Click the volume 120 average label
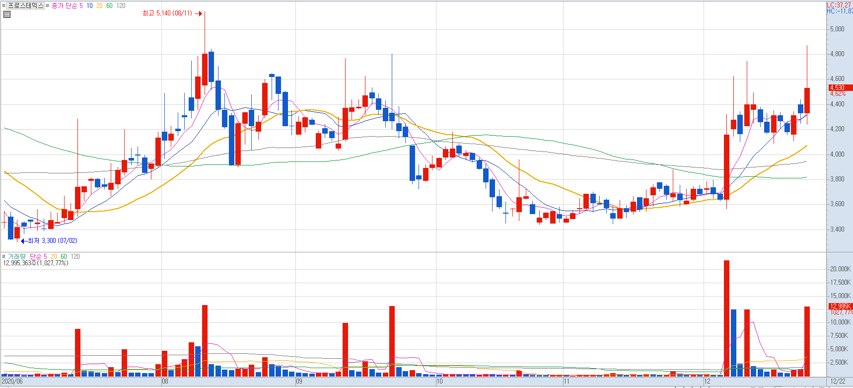Screen dimensions: 853x388 (x=75, y=256)
